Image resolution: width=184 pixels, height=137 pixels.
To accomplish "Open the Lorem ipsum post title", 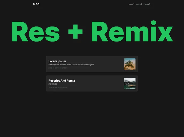I will 57,61.
